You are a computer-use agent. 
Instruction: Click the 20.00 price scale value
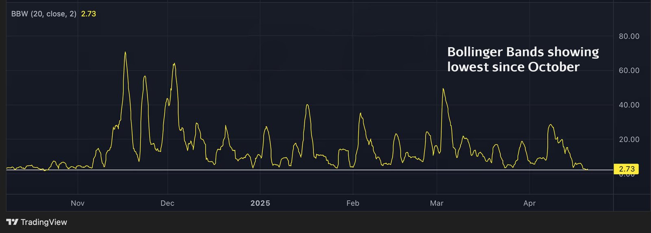point(629,140)
